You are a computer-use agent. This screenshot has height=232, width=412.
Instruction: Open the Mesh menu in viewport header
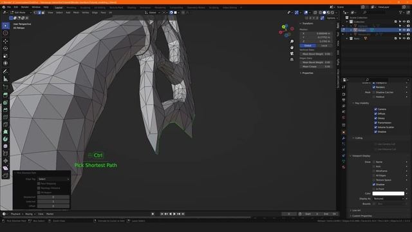tap(76, 12)
